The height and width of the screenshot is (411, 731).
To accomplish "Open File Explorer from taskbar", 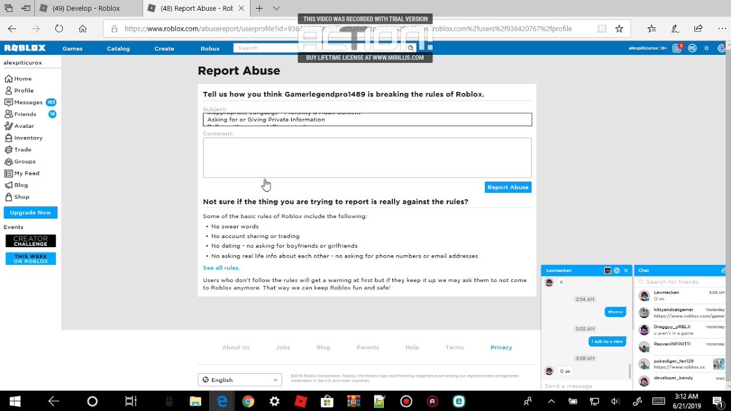I will coord(195,401).
